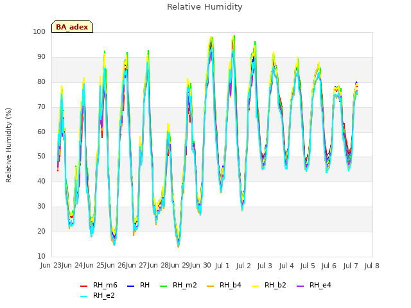Viewport: 411px width, 308px height.
Task: Toggle the RH_b2 legend entry
Action: 268,285
